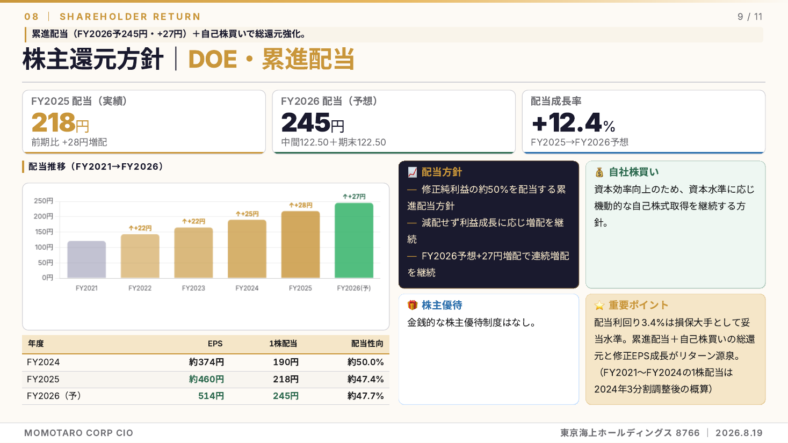The width and height of the screenshot is (788, 443).
Task: Click the 株主還元方針 slide title
Action: tap(93, 59)
